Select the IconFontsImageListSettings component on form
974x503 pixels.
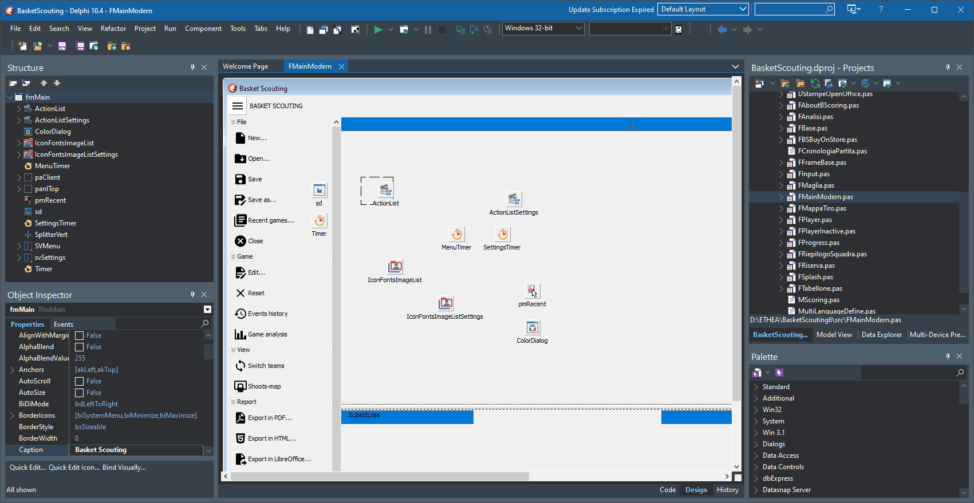445,303
